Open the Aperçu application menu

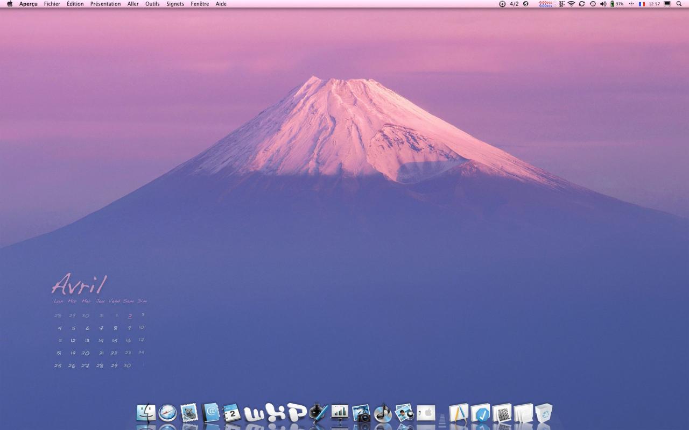point(29,4)
